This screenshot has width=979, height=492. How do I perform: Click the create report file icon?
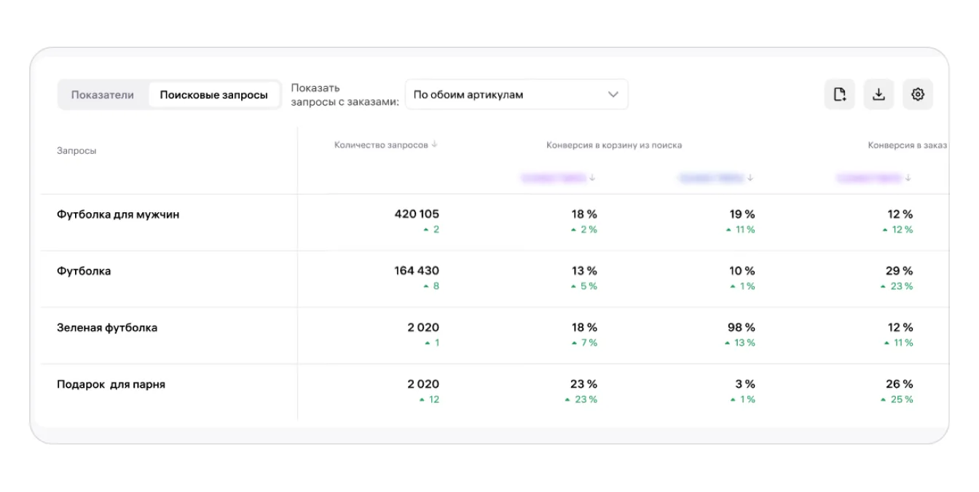840,95
